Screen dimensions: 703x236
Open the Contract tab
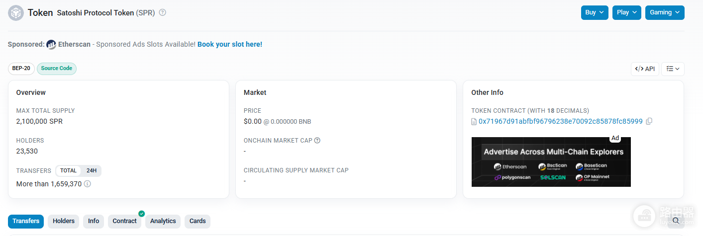[x=124, y=221]
